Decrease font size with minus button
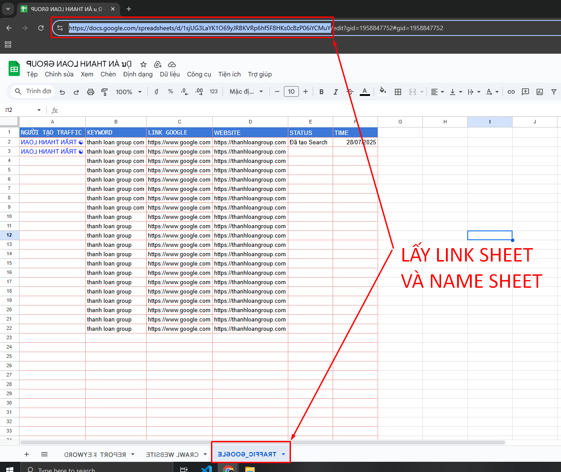The height and width of the screenshot is (472, 561). point(277,91)
